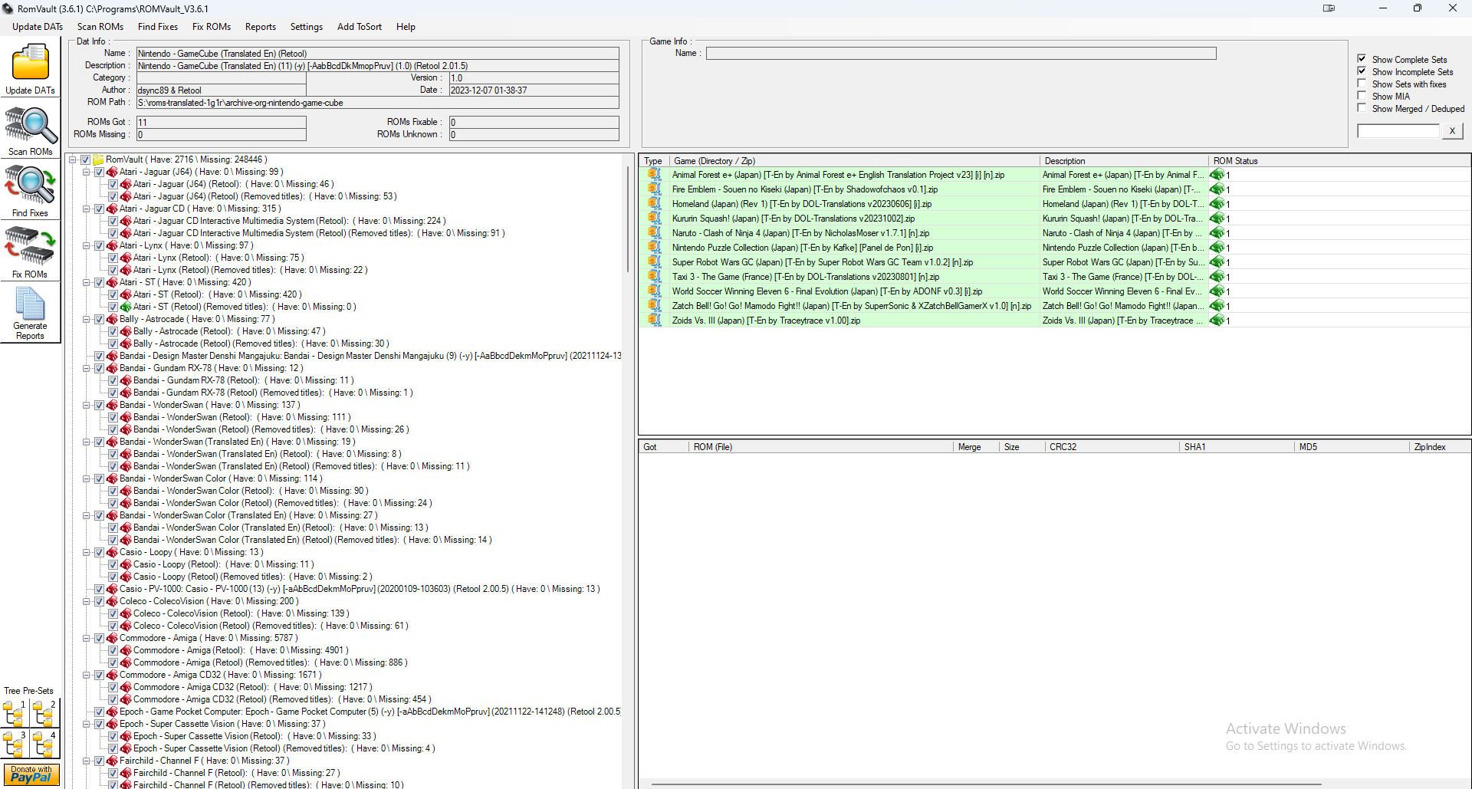1472x789 pixels.
Task: Click the title bar picture-in-picture icon
Action: tap(1329, 8)
